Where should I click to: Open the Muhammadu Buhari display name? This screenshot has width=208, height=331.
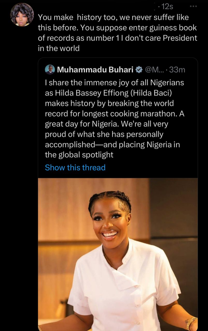(95, 70)
